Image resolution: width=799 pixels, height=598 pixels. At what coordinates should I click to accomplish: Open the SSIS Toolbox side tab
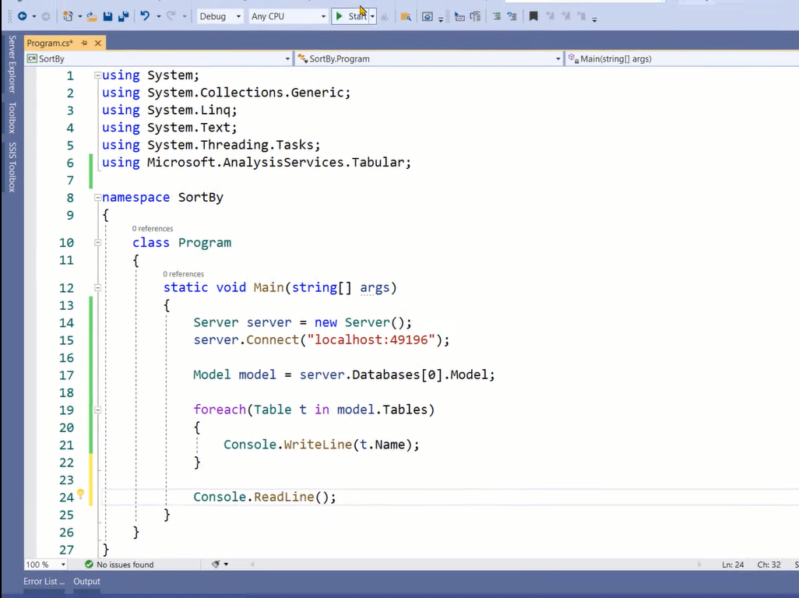coord(12,167)
